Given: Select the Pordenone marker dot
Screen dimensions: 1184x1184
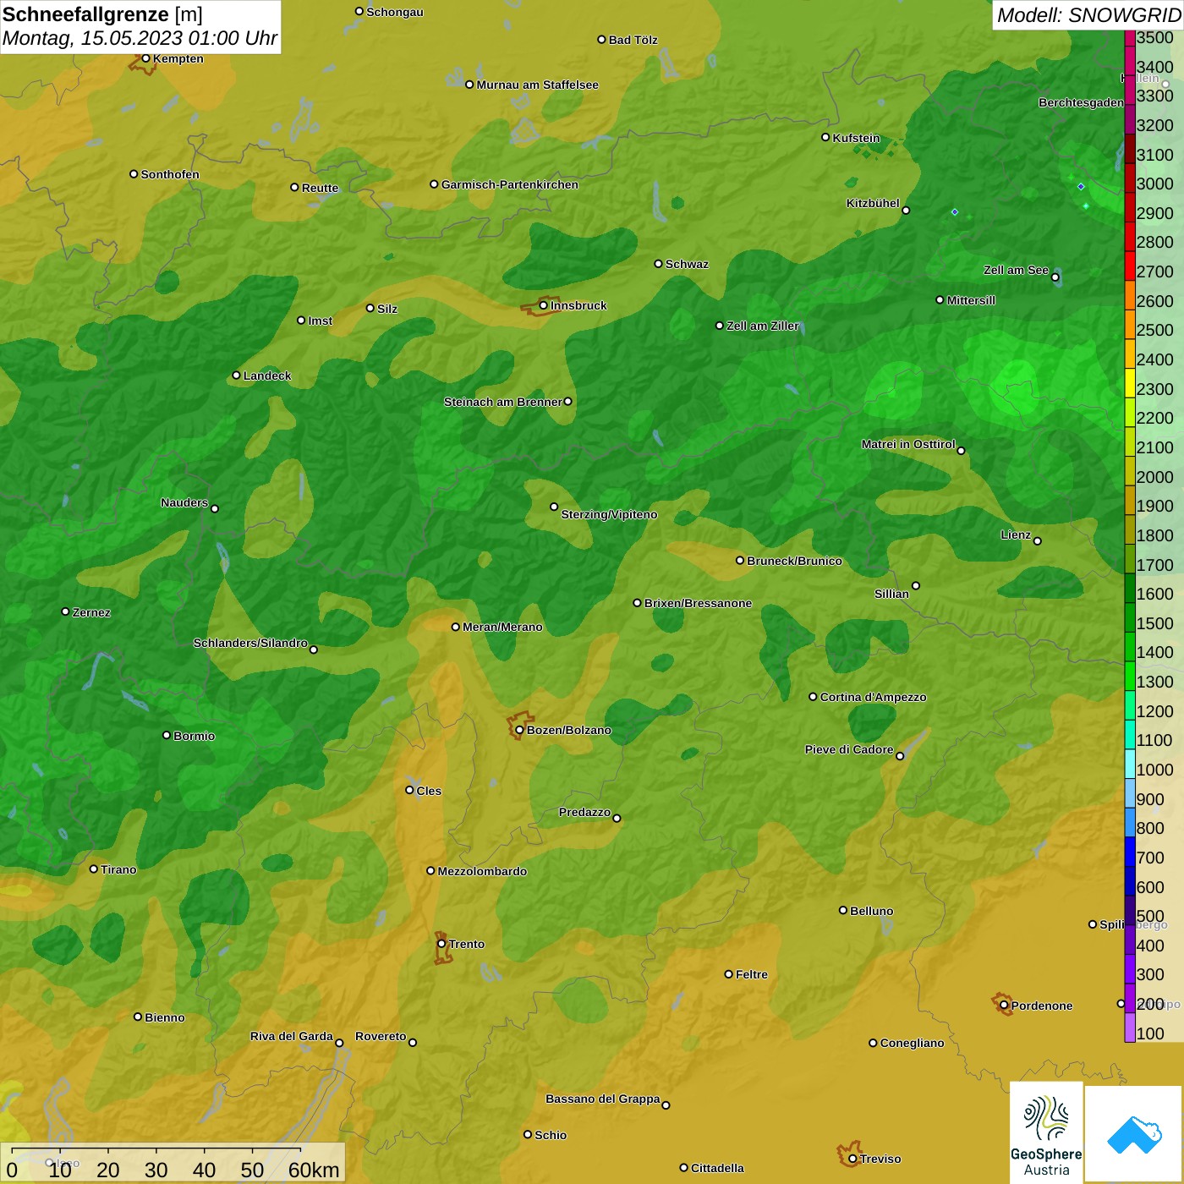Looking at the screenshot, I should coord(1004,1005).
